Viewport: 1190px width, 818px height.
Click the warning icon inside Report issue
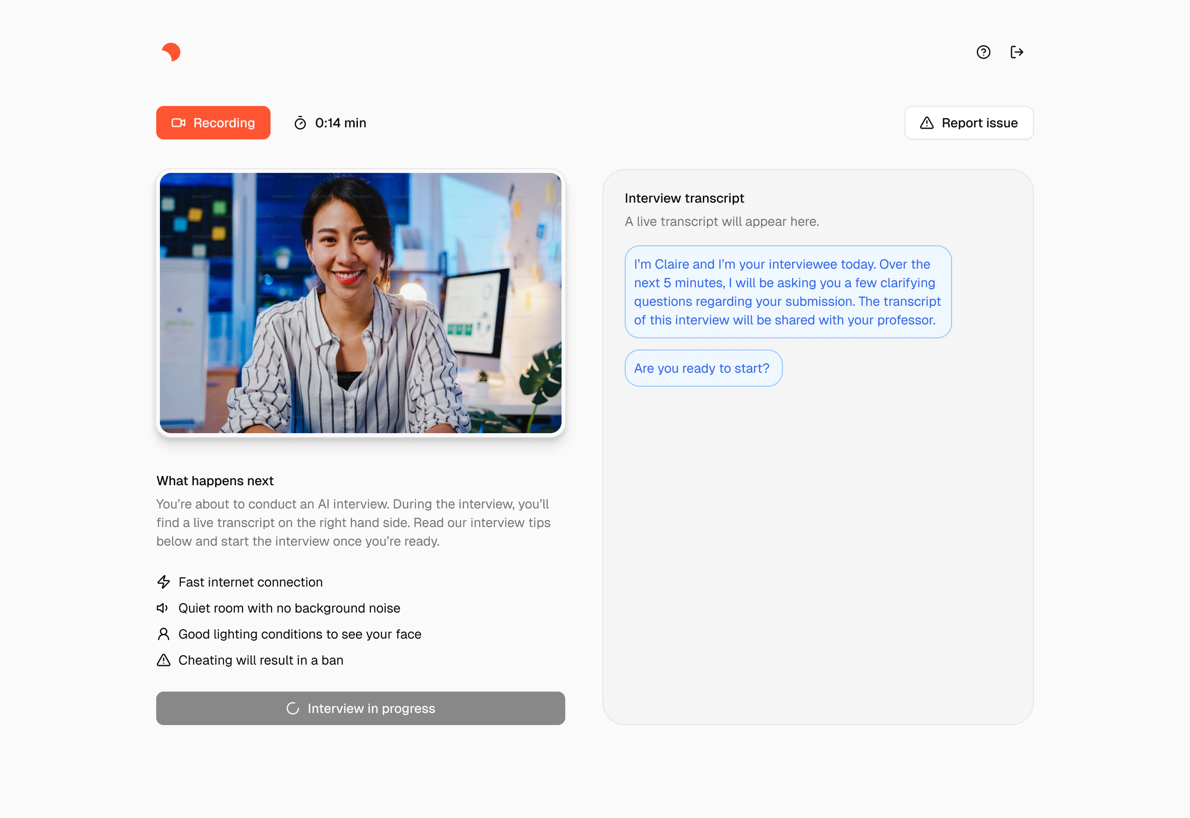tap(926, 123)
